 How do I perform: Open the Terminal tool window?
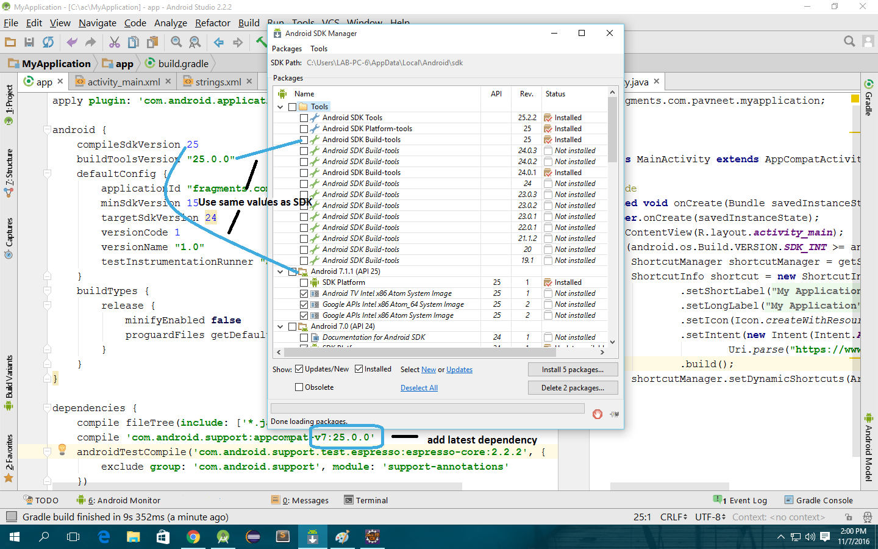pos(366,500)
